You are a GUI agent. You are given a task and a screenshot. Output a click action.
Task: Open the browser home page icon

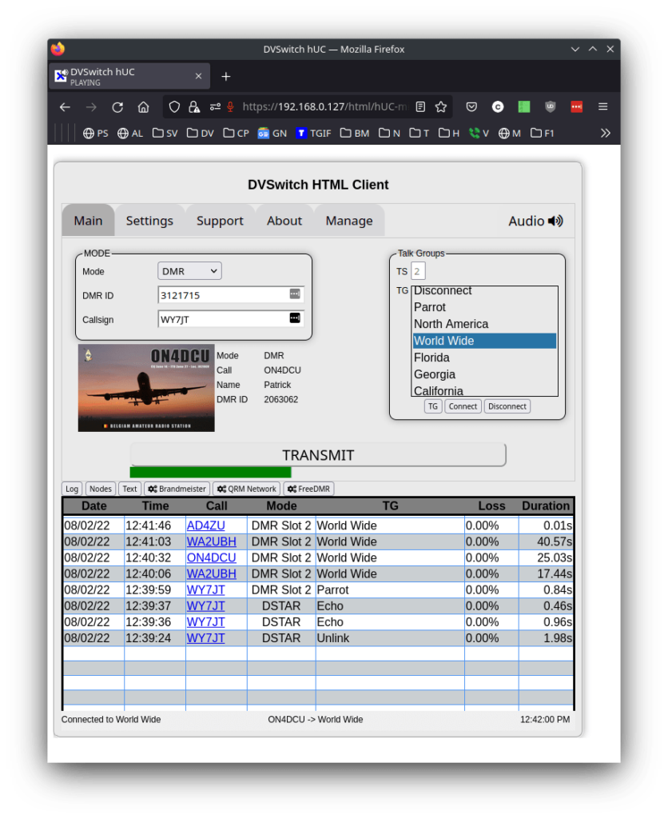143,107
